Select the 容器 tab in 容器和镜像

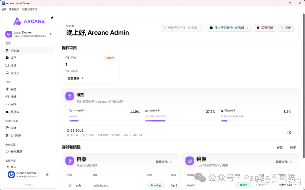[280, 147]
